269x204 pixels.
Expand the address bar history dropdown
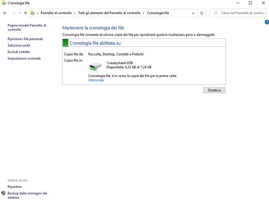tap(193, 13)
